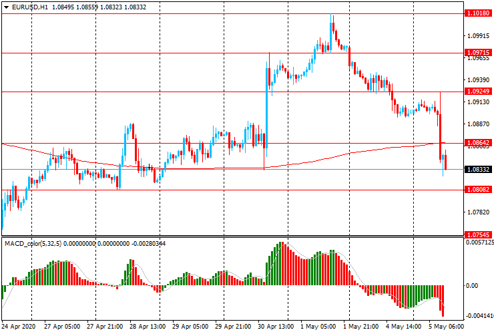Click the 1.10180 red price level label
Screen dimensions: 494x334
[478, 13]
